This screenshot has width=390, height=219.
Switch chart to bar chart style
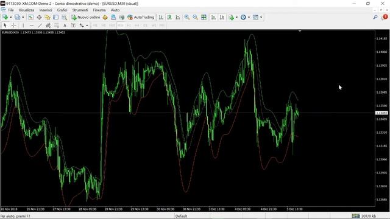coord(161,17)
